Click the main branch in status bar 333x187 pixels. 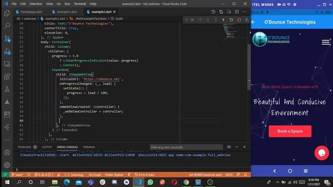17,175
